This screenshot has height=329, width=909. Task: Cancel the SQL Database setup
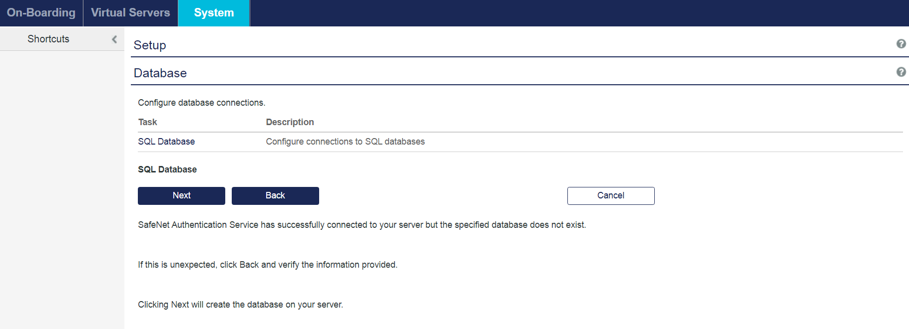coord(610,195)
